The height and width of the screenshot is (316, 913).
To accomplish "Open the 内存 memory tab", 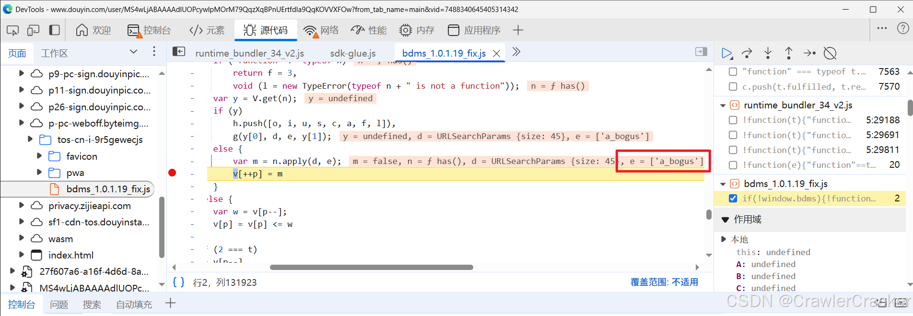I will [417, 30].
